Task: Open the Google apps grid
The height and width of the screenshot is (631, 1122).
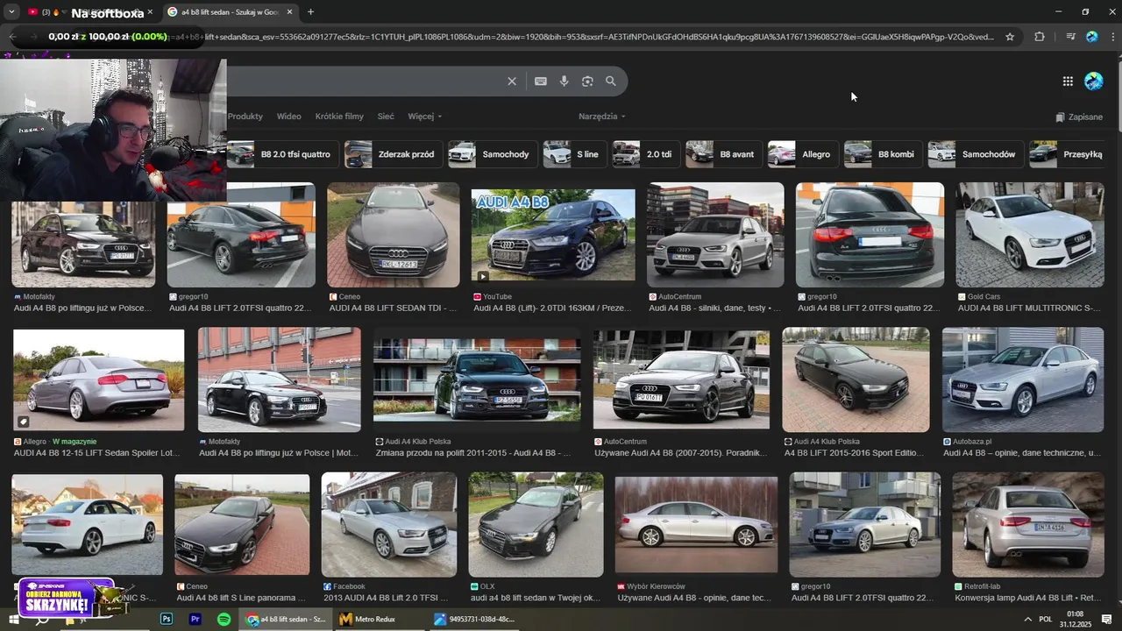Action: pos(1068,82)
